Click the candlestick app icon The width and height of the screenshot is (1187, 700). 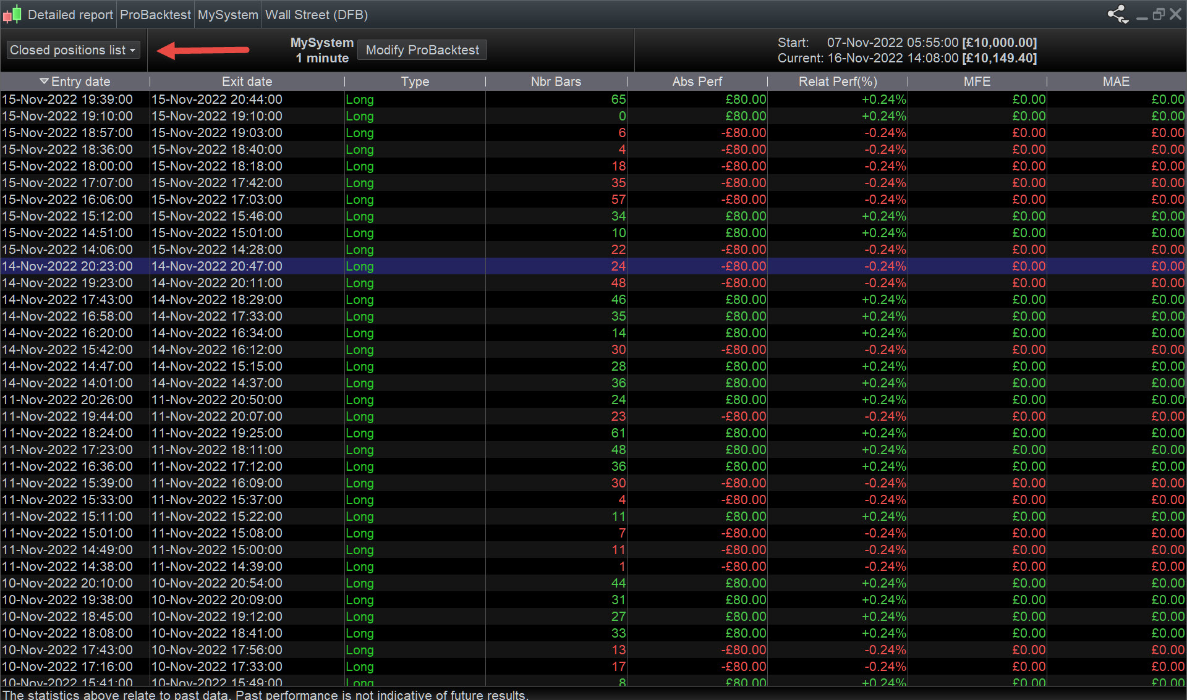pos(12,14)
